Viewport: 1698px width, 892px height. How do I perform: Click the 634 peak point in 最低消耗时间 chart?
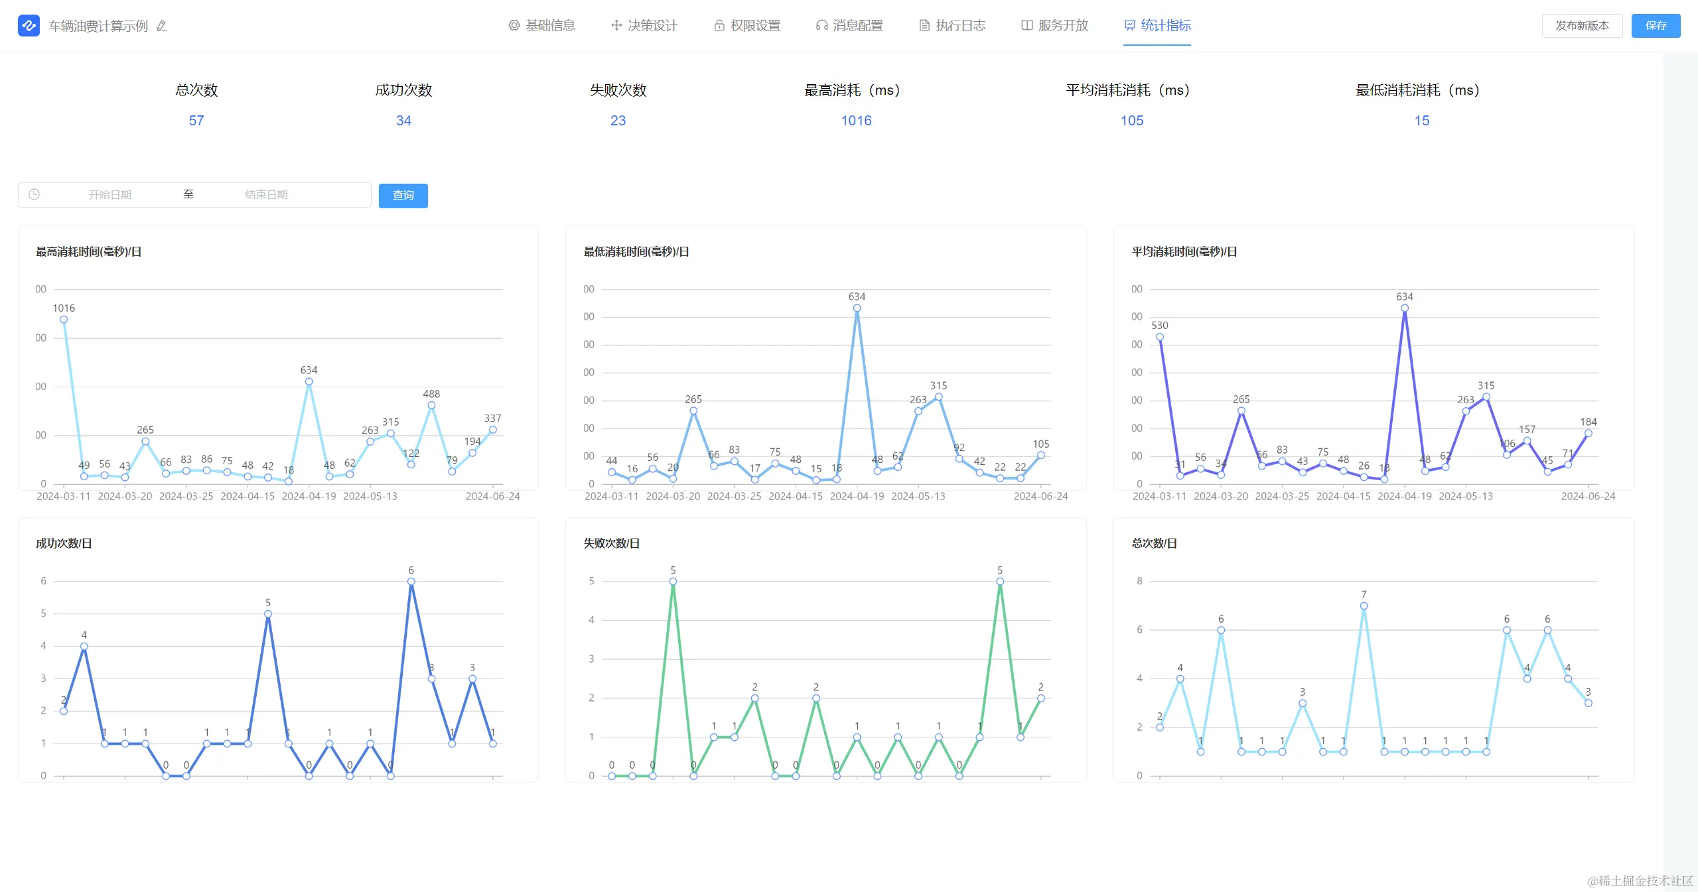(857, 308)
